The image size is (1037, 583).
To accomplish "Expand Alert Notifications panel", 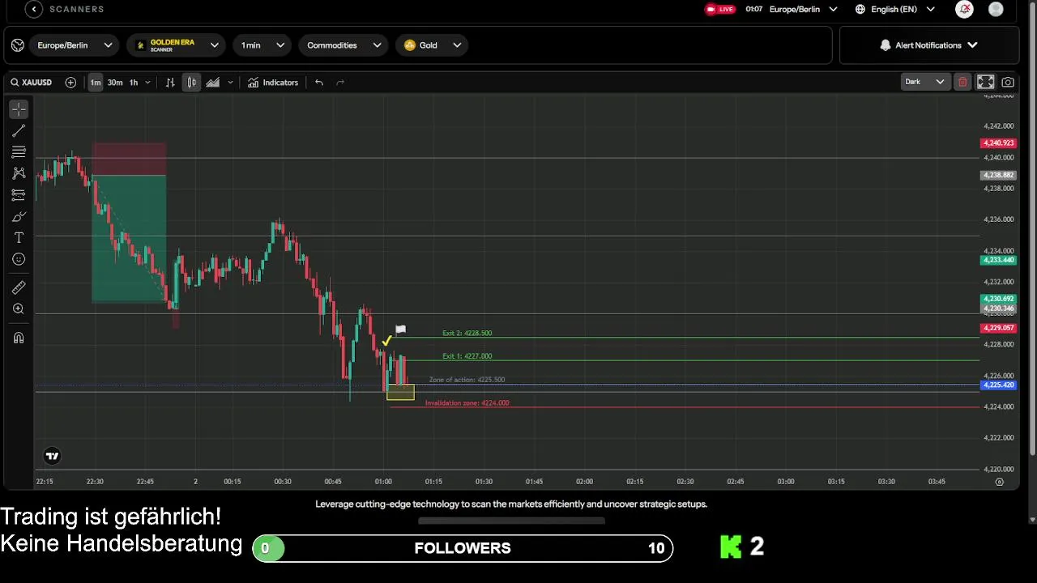I will coord(929,45).
